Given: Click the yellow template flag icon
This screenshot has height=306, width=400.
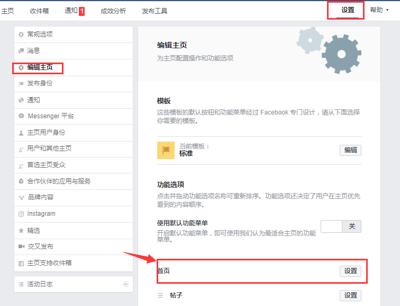Looking at the screenshot, I should 166,150.
